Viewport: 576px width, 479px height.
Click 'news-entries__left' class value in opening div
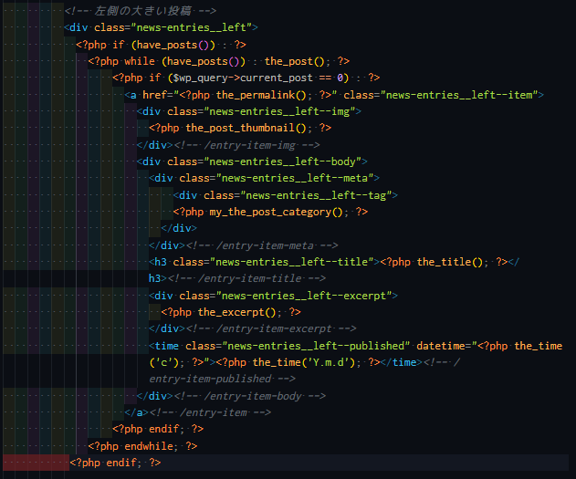pyautogui.click(x=194, y=27)
